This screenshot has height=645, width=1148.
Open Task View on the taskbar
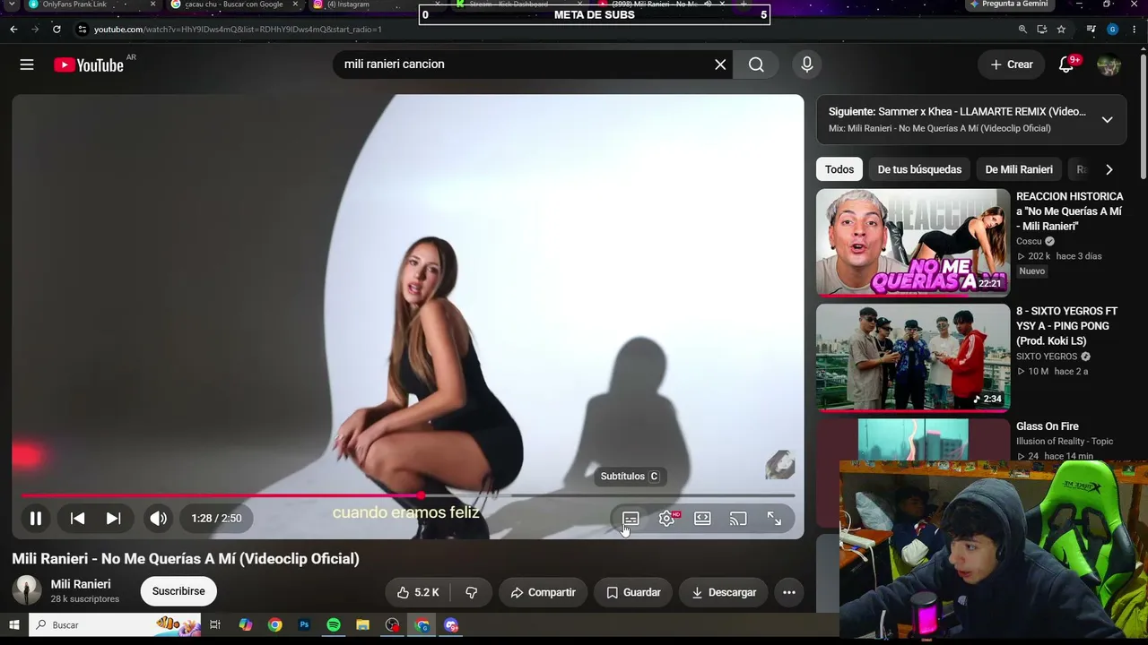pos(215,624)
